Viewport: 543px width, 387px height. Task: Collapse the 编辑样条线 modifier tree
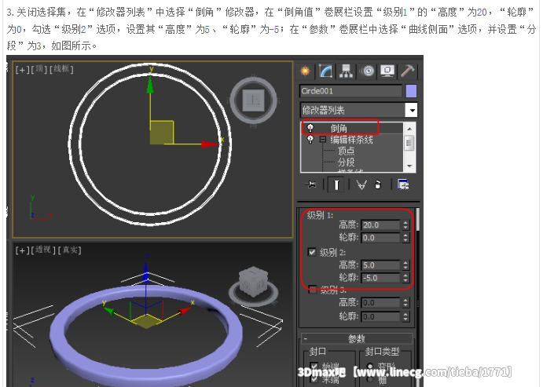pos(323,140)
